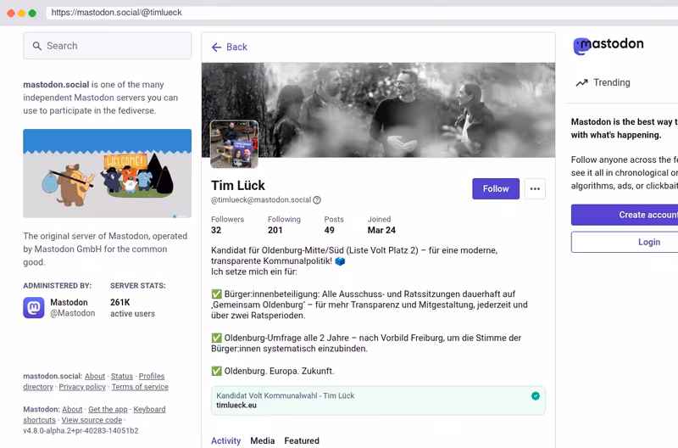Open the Mastodon logo home link
The image size is (678, 448).
609,46
